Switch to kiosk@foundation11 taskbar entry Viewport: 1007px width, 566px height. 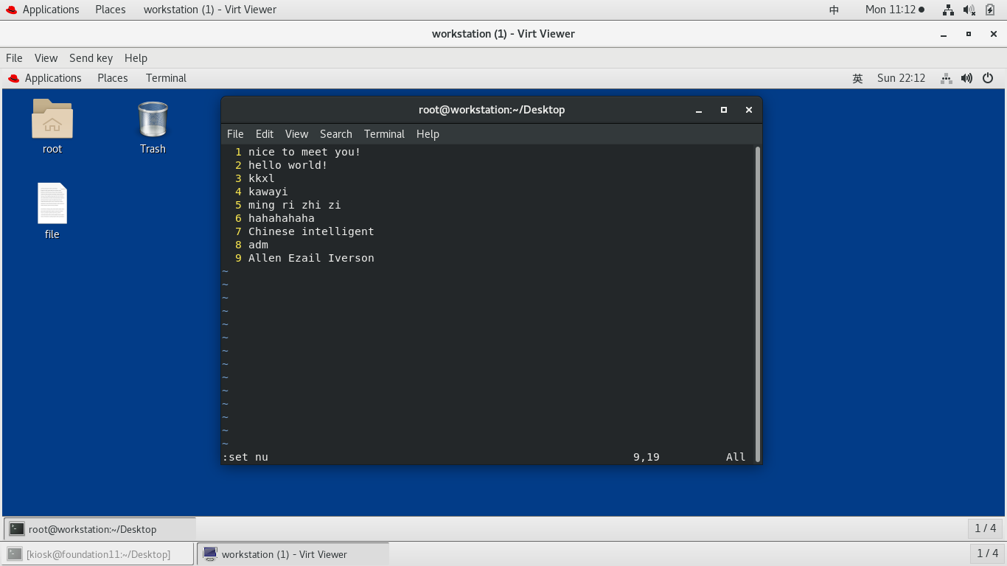(98, 553)
